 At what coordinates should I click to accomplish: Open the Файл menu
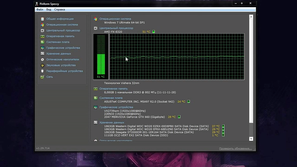point(40,9)
